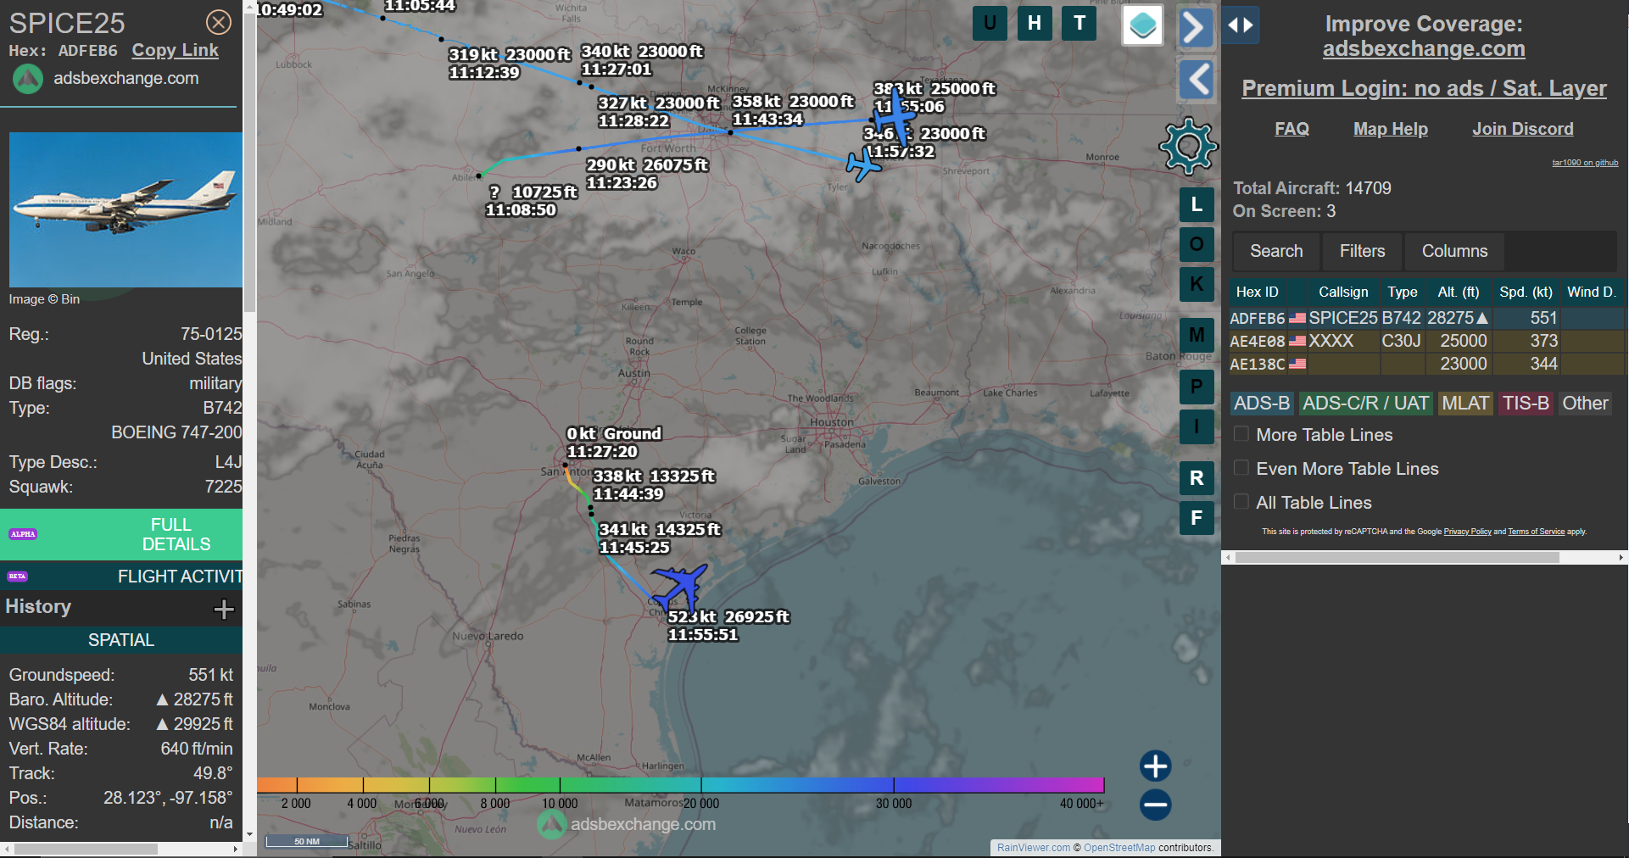Sort table by Type column
The width and height of the screenshot is (1629, 858).
click(x=1402, y=292)
